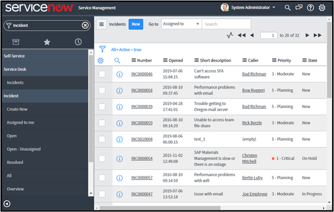The width and height of the screenshot is (334, 212).
Task: Open the Assigned to search dropdown
Action: pos(180,24)
